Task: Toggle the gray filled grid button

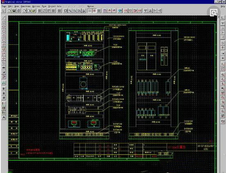Action: [x=99, y=11]
